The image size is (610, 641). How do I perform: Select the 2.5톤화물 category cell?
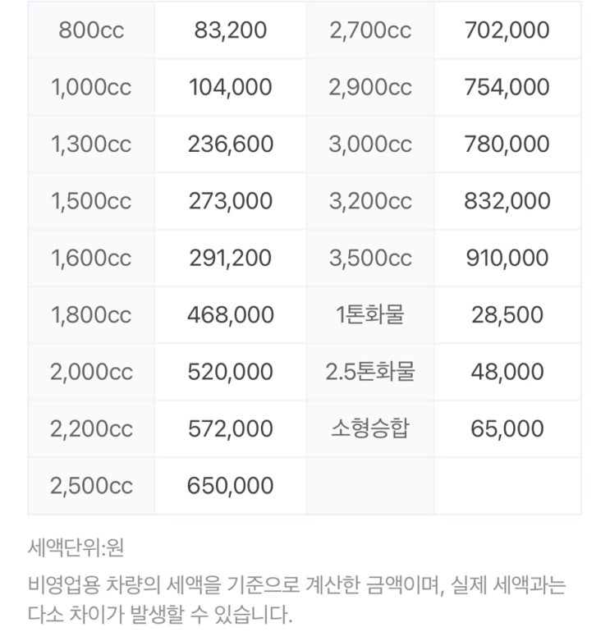(x=370, y=372)
